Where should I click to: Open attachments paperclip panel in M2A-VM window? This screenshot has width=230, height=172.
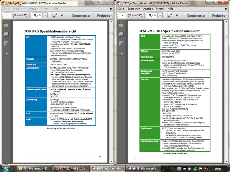pos(121,53)
